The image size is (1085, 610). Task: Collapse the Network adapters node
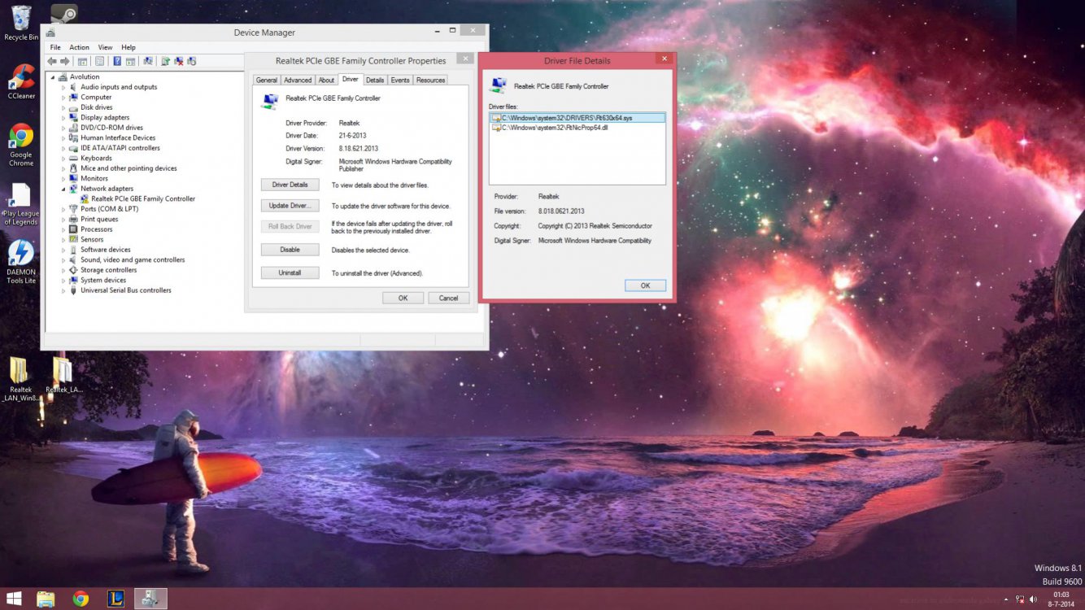tap(63, 189)
